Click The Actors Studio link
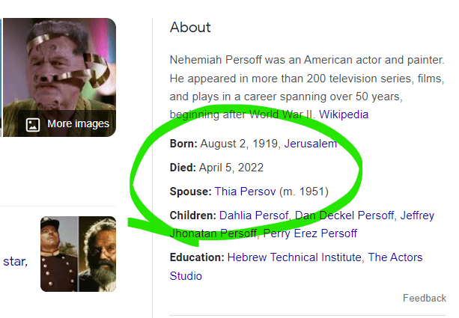459x318 pixels. (395, 257)
